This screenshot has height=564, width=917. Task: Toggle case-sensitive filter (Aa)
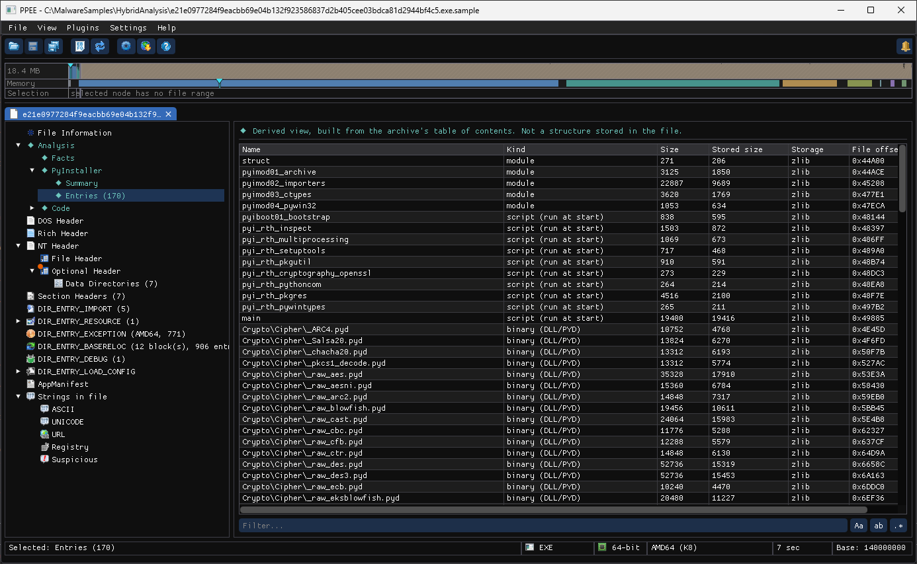point(859,526)
